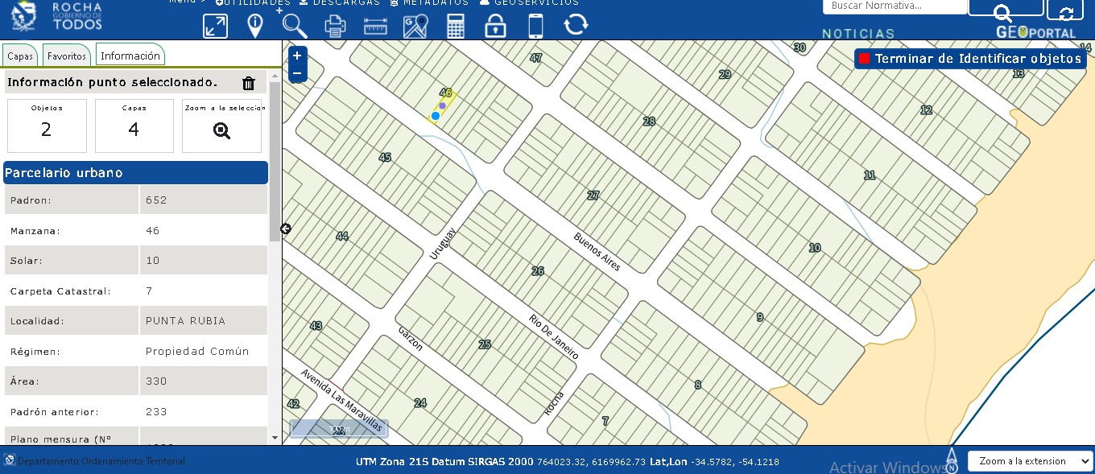Zoom in the map with plus button
This screenshot has height=474, width=1095.
[297, 56]
